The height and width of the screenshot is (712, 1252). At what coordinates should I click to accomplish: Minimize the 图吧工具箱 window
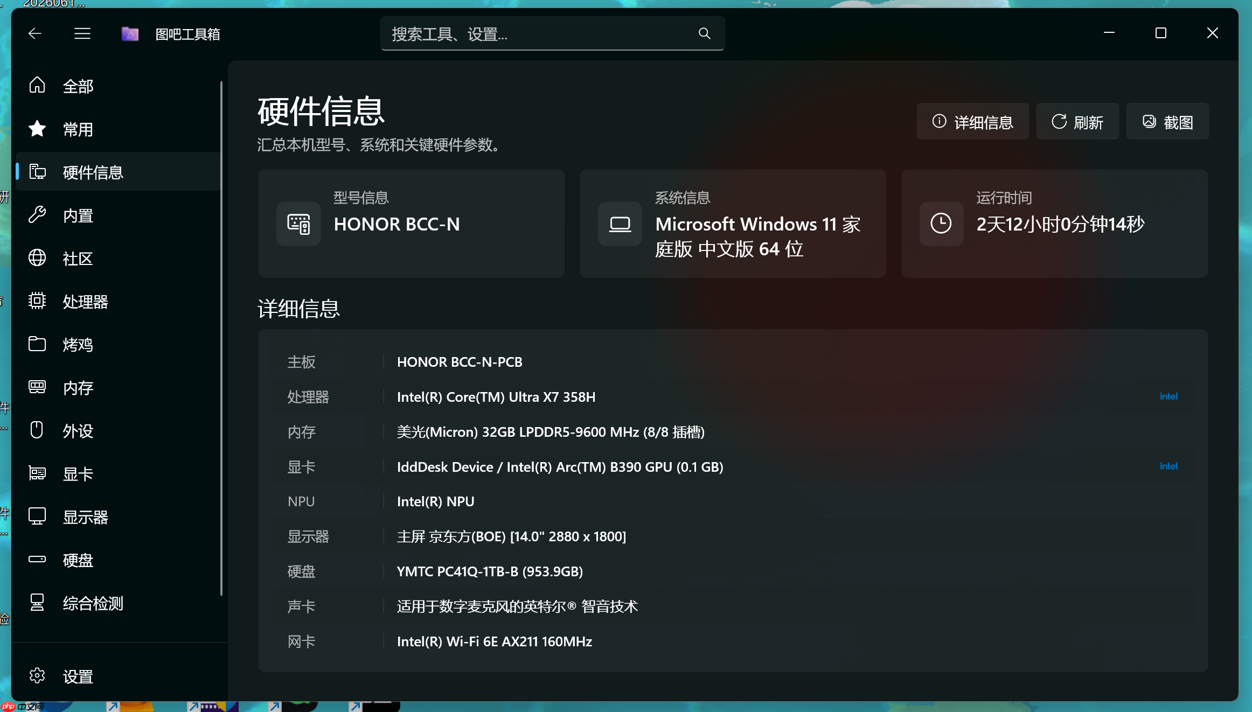(1109, 33)
